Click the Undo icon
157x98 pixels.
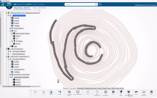tap(60, 93)
